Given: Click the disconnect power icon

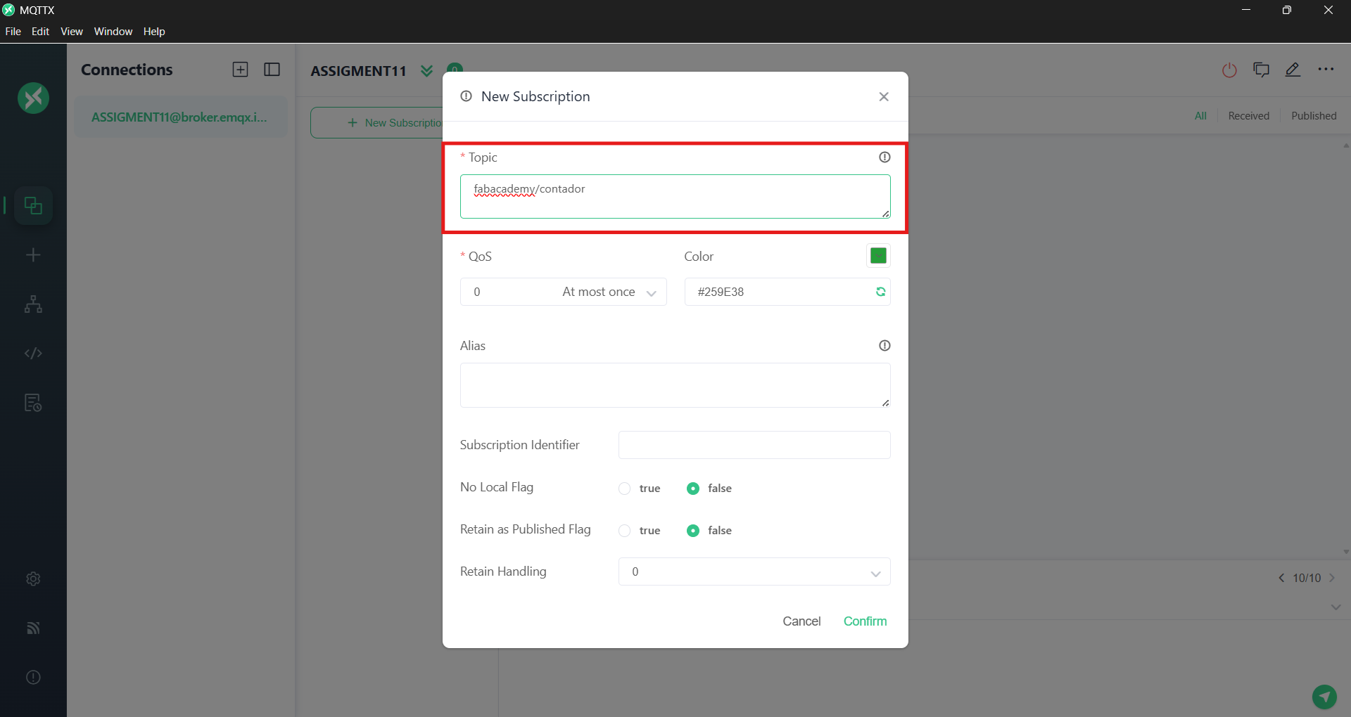Looking at the screenshot, I should (x=1229, y=70).
